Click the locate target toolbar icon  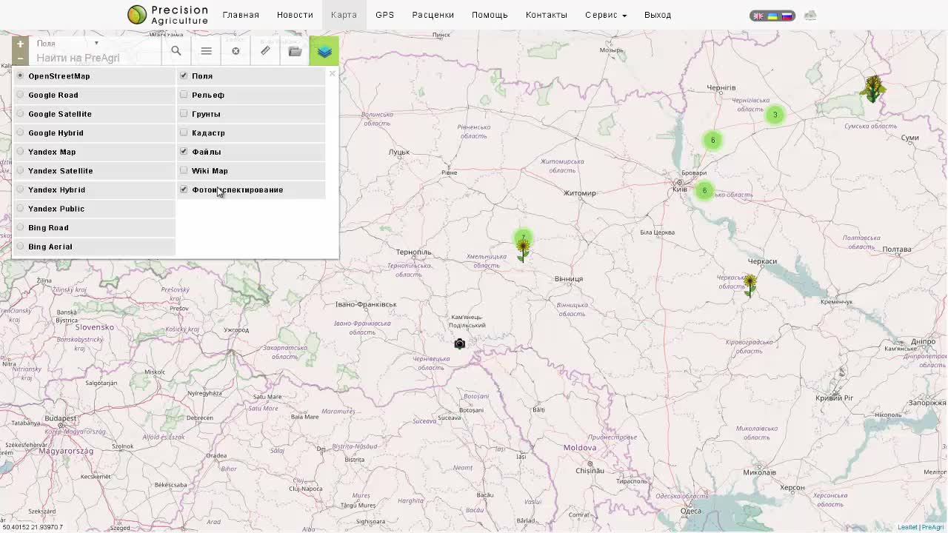point(236,51)
